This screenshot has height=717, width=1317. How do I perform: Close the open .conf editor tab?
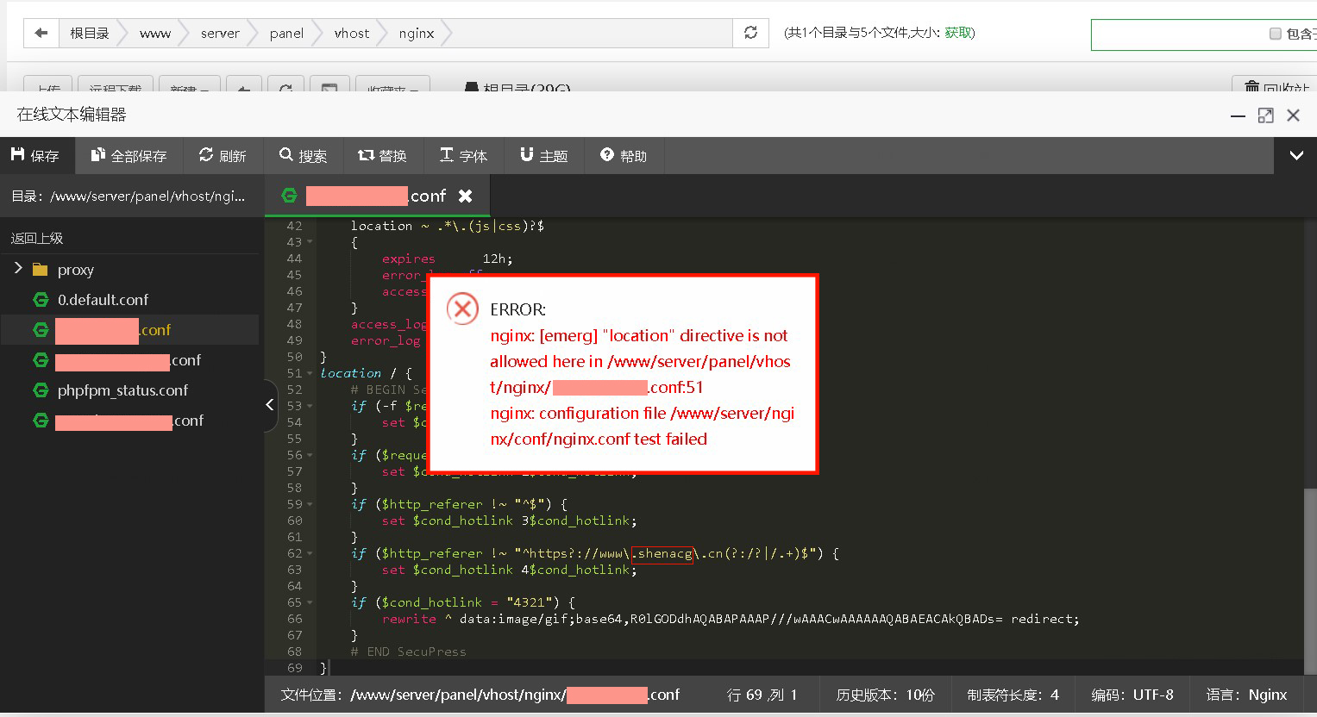(x=466, y=196)
